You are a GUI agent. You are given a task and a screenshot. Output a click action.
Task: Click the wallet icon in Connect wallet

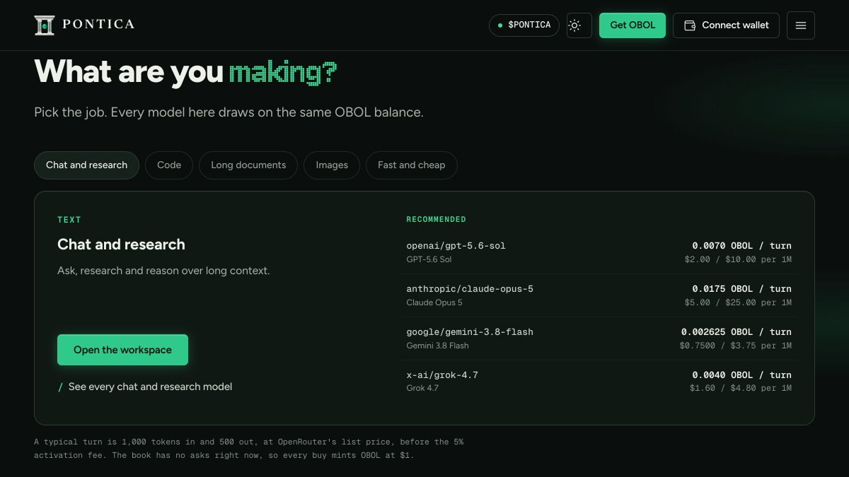[690, 25]
